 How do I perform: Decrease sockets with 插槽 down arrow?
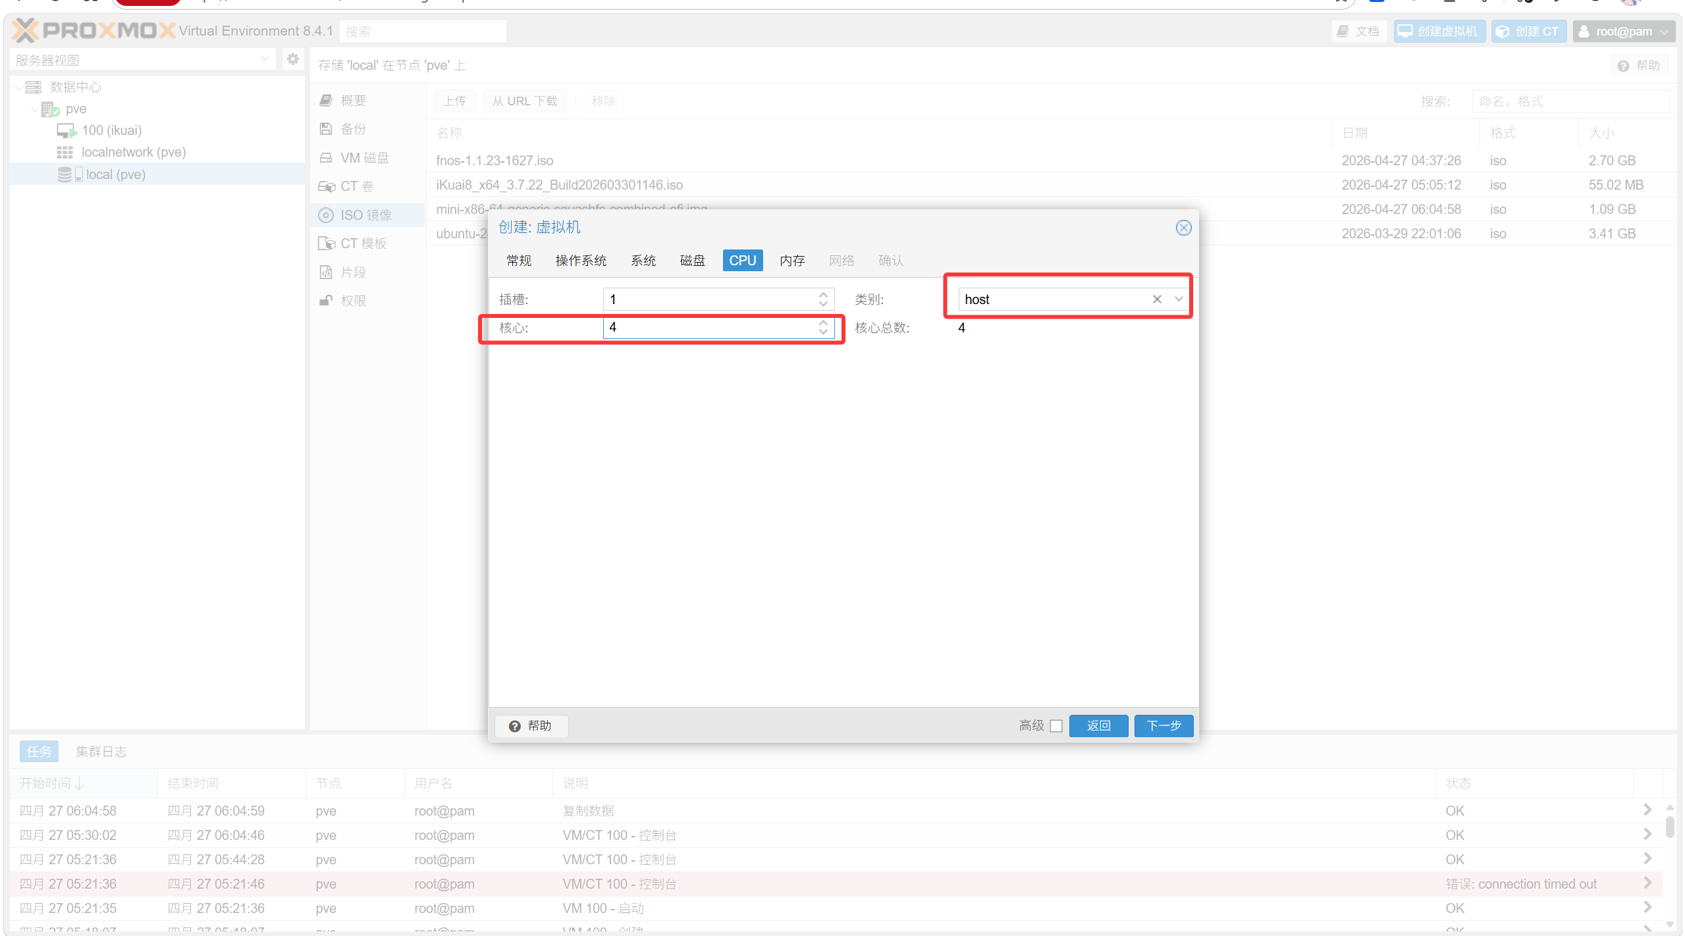click(x=823, y=304)
